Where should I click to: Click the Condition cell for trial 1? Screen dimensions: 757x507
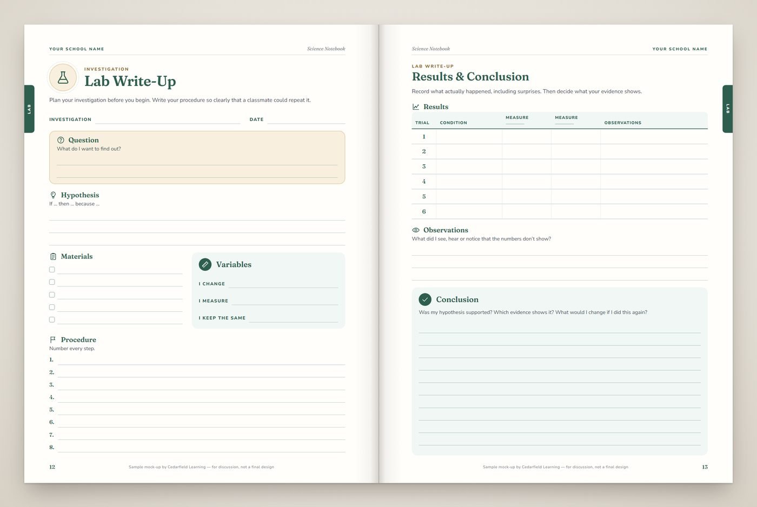469,137
